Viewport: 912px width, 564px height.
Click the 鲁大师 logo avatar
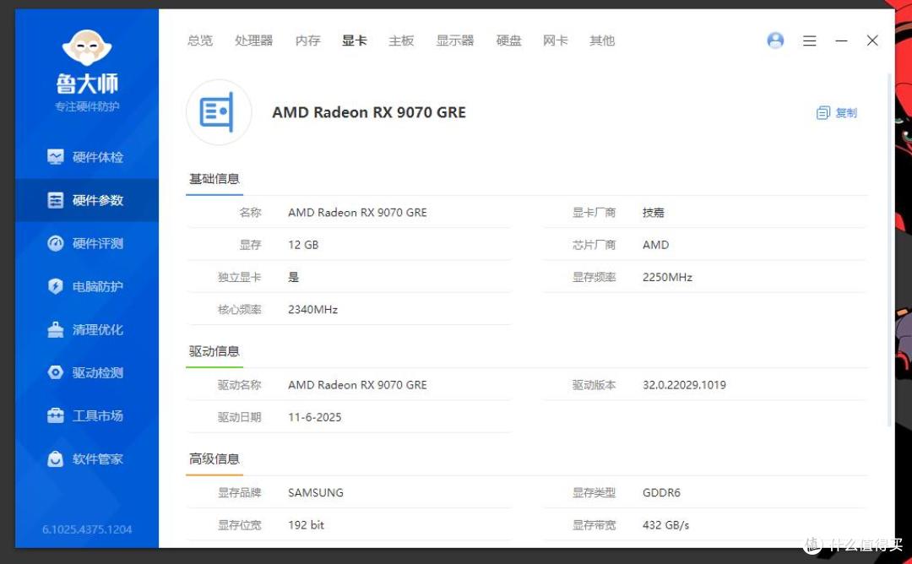(x=87, y=47)
